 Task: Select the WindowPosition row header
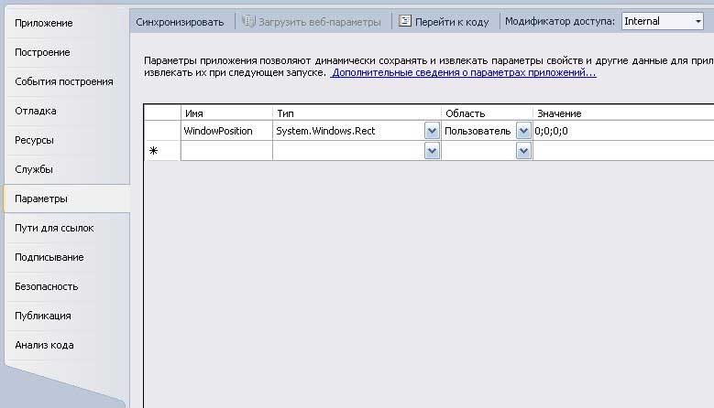(162, 131)
